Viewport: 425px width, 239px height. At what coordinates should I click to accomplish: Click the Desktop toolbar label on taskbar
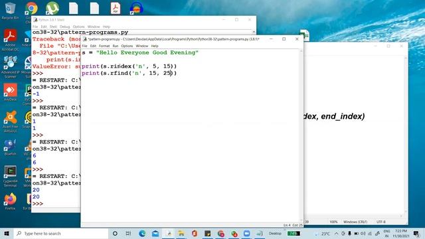(x=275, y=233)
